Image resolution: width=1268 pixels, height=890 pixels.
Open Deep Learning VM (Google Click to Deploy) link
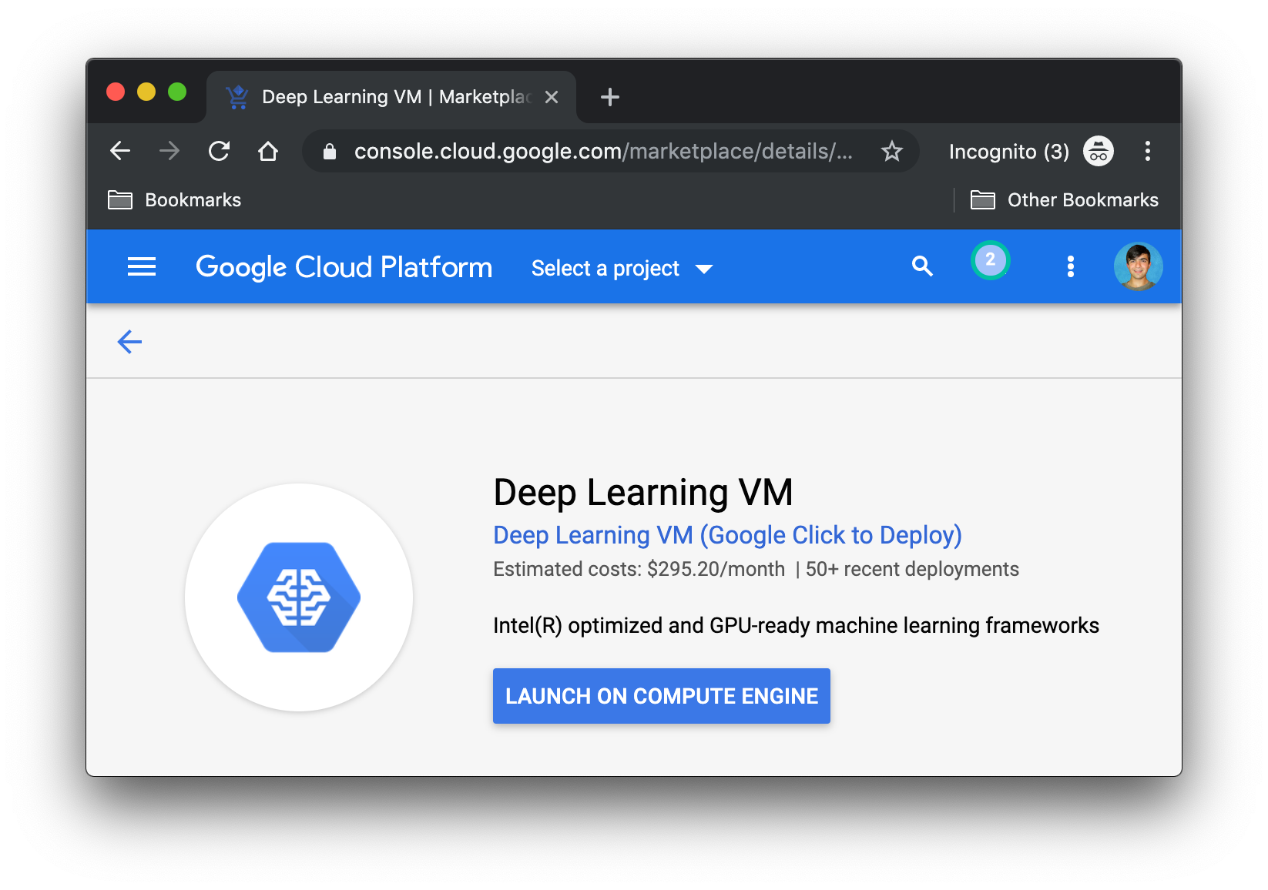click(727, 535)
